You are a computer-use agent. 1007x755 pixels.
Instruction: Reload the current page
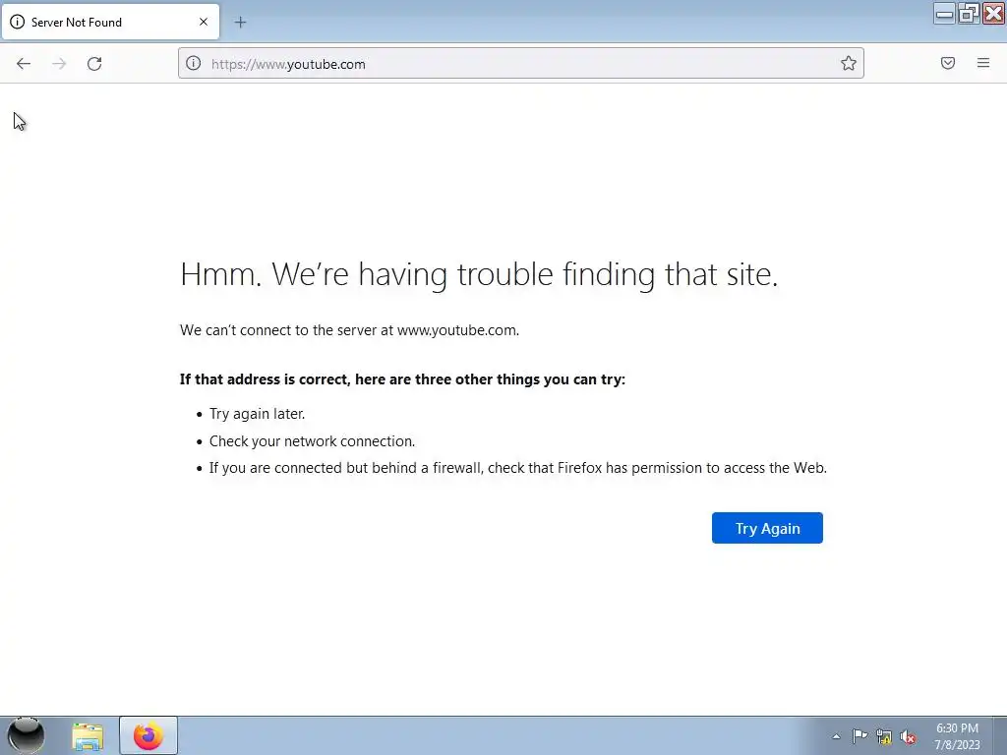(94, 64)
